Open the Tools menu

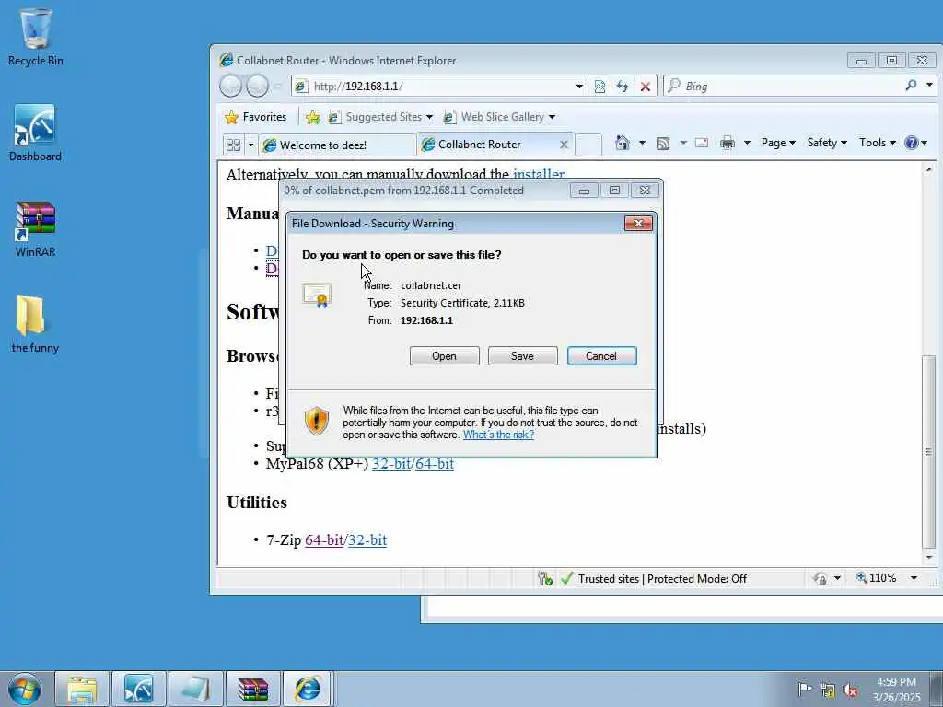(878, 143)
